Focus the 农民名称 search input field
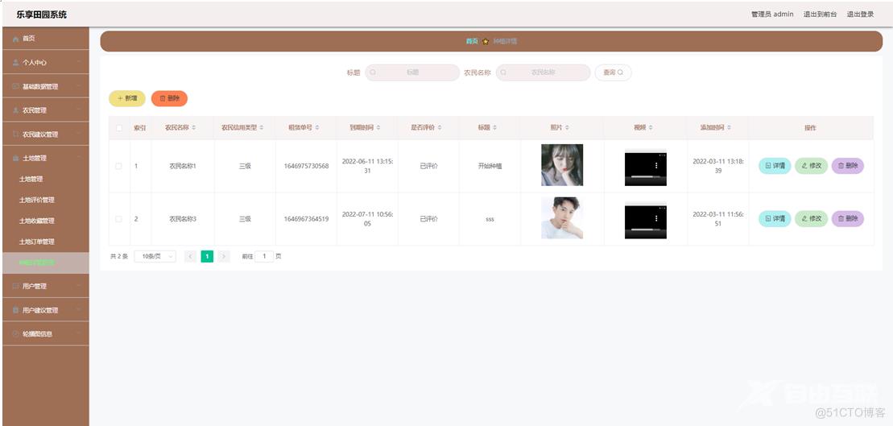This screenshot has height=426, width=893. pyautogui.click(x=544, y=73)
